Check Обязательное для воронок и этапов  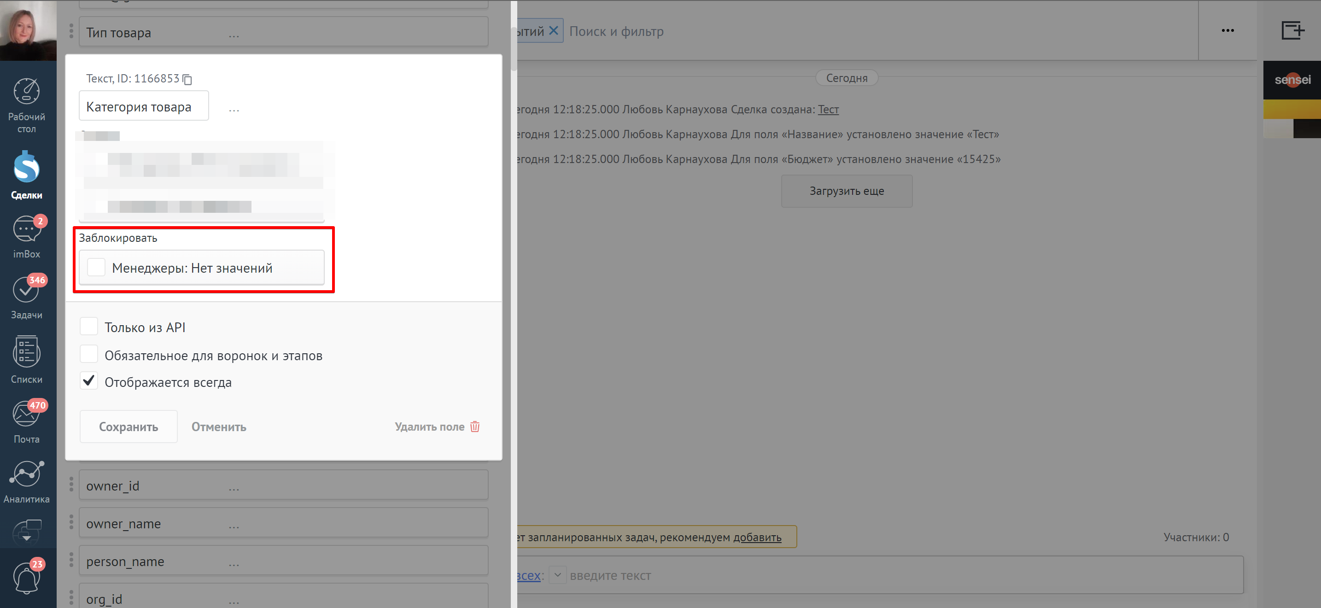click(x=89, y=354)
